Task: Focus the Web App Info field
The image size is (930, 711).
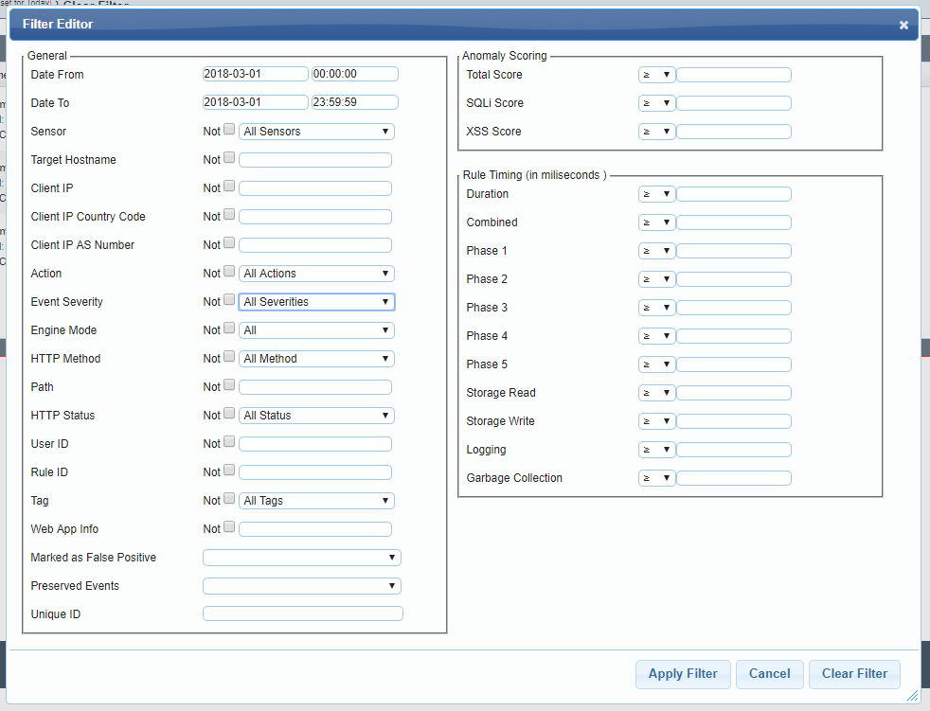Action: click(x=315, y=529)
